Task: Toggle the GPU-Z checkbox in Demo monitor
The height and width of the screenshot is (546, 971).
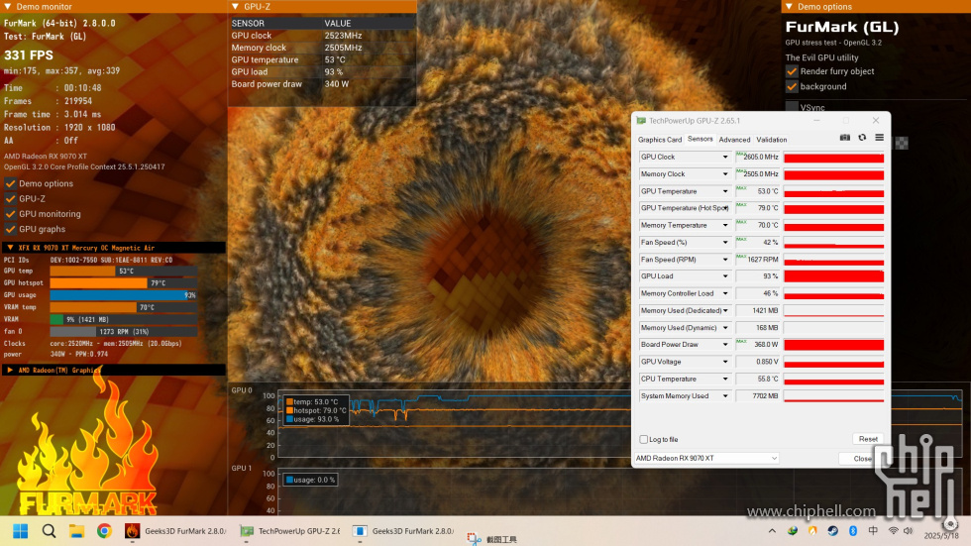Action: pos(11,199)
